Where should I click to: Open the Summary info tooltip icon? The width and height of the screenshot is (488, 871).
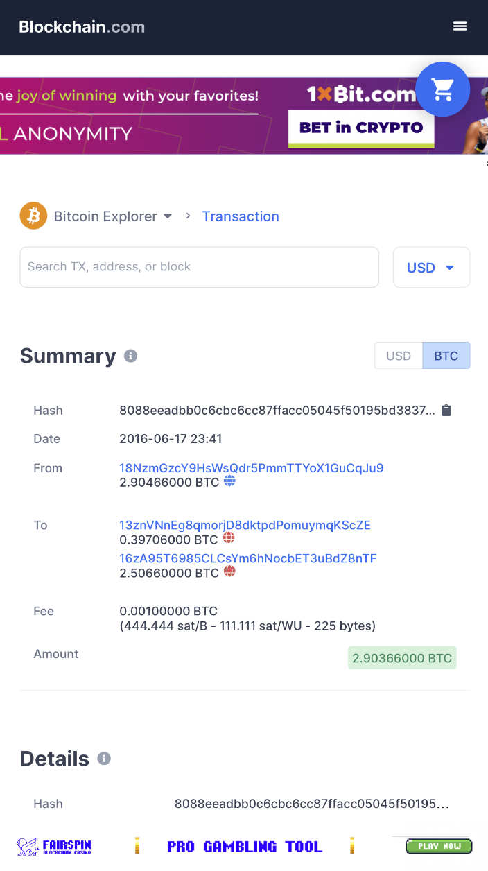[x=130, y=356]
